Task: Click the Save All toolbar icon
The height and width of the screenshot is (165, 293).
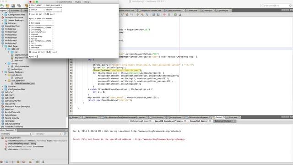Action: click(19, 6)
